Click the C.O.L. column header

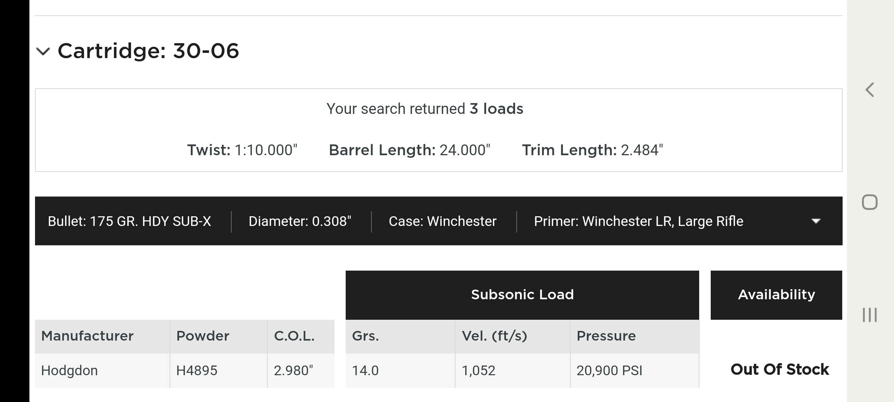tap(294, 336)
